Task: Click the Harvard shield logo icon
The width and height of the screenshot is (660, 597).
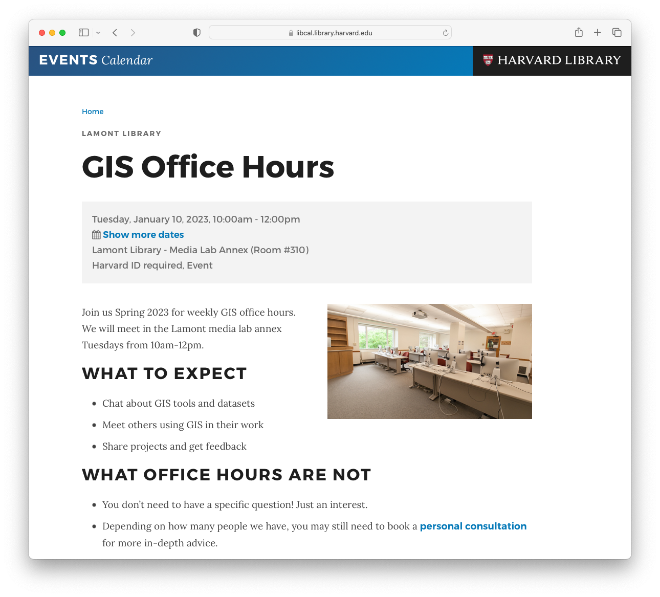Action: pyautogui.click(x=488, y=60)
